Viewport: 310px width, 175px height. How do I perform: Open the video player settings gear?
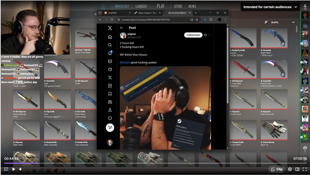(x=290, y=169)
